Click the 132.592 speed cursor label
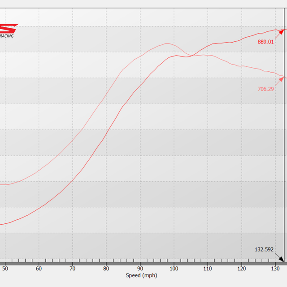 tap(264, 249)
